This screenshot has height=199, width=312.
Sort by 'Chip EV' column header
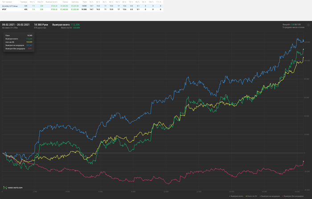pyautogui.click(x=40, y=2)
